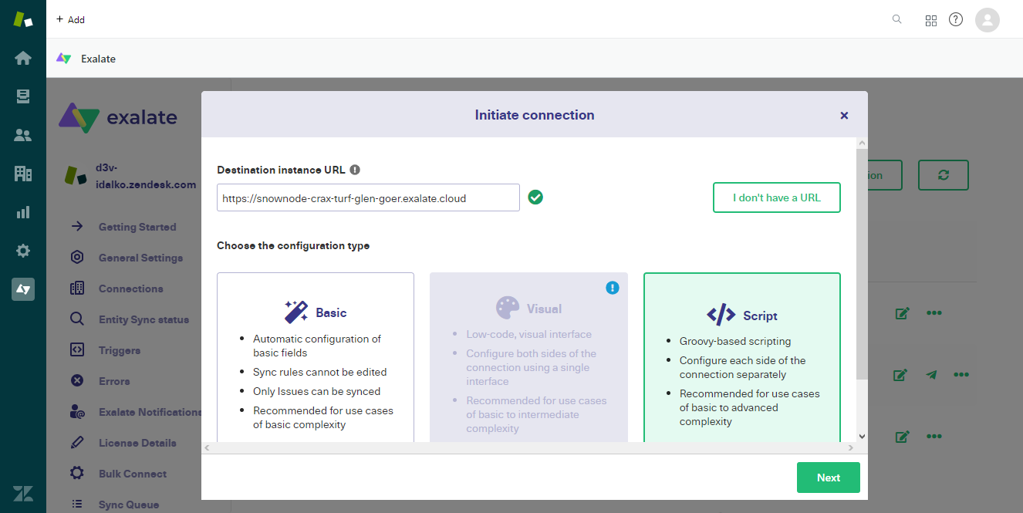This screenshot has height=513, width=1023.
Task: Click the scroll down arrow in dialog
Action: pyautogui.click(x=862, y=436)
